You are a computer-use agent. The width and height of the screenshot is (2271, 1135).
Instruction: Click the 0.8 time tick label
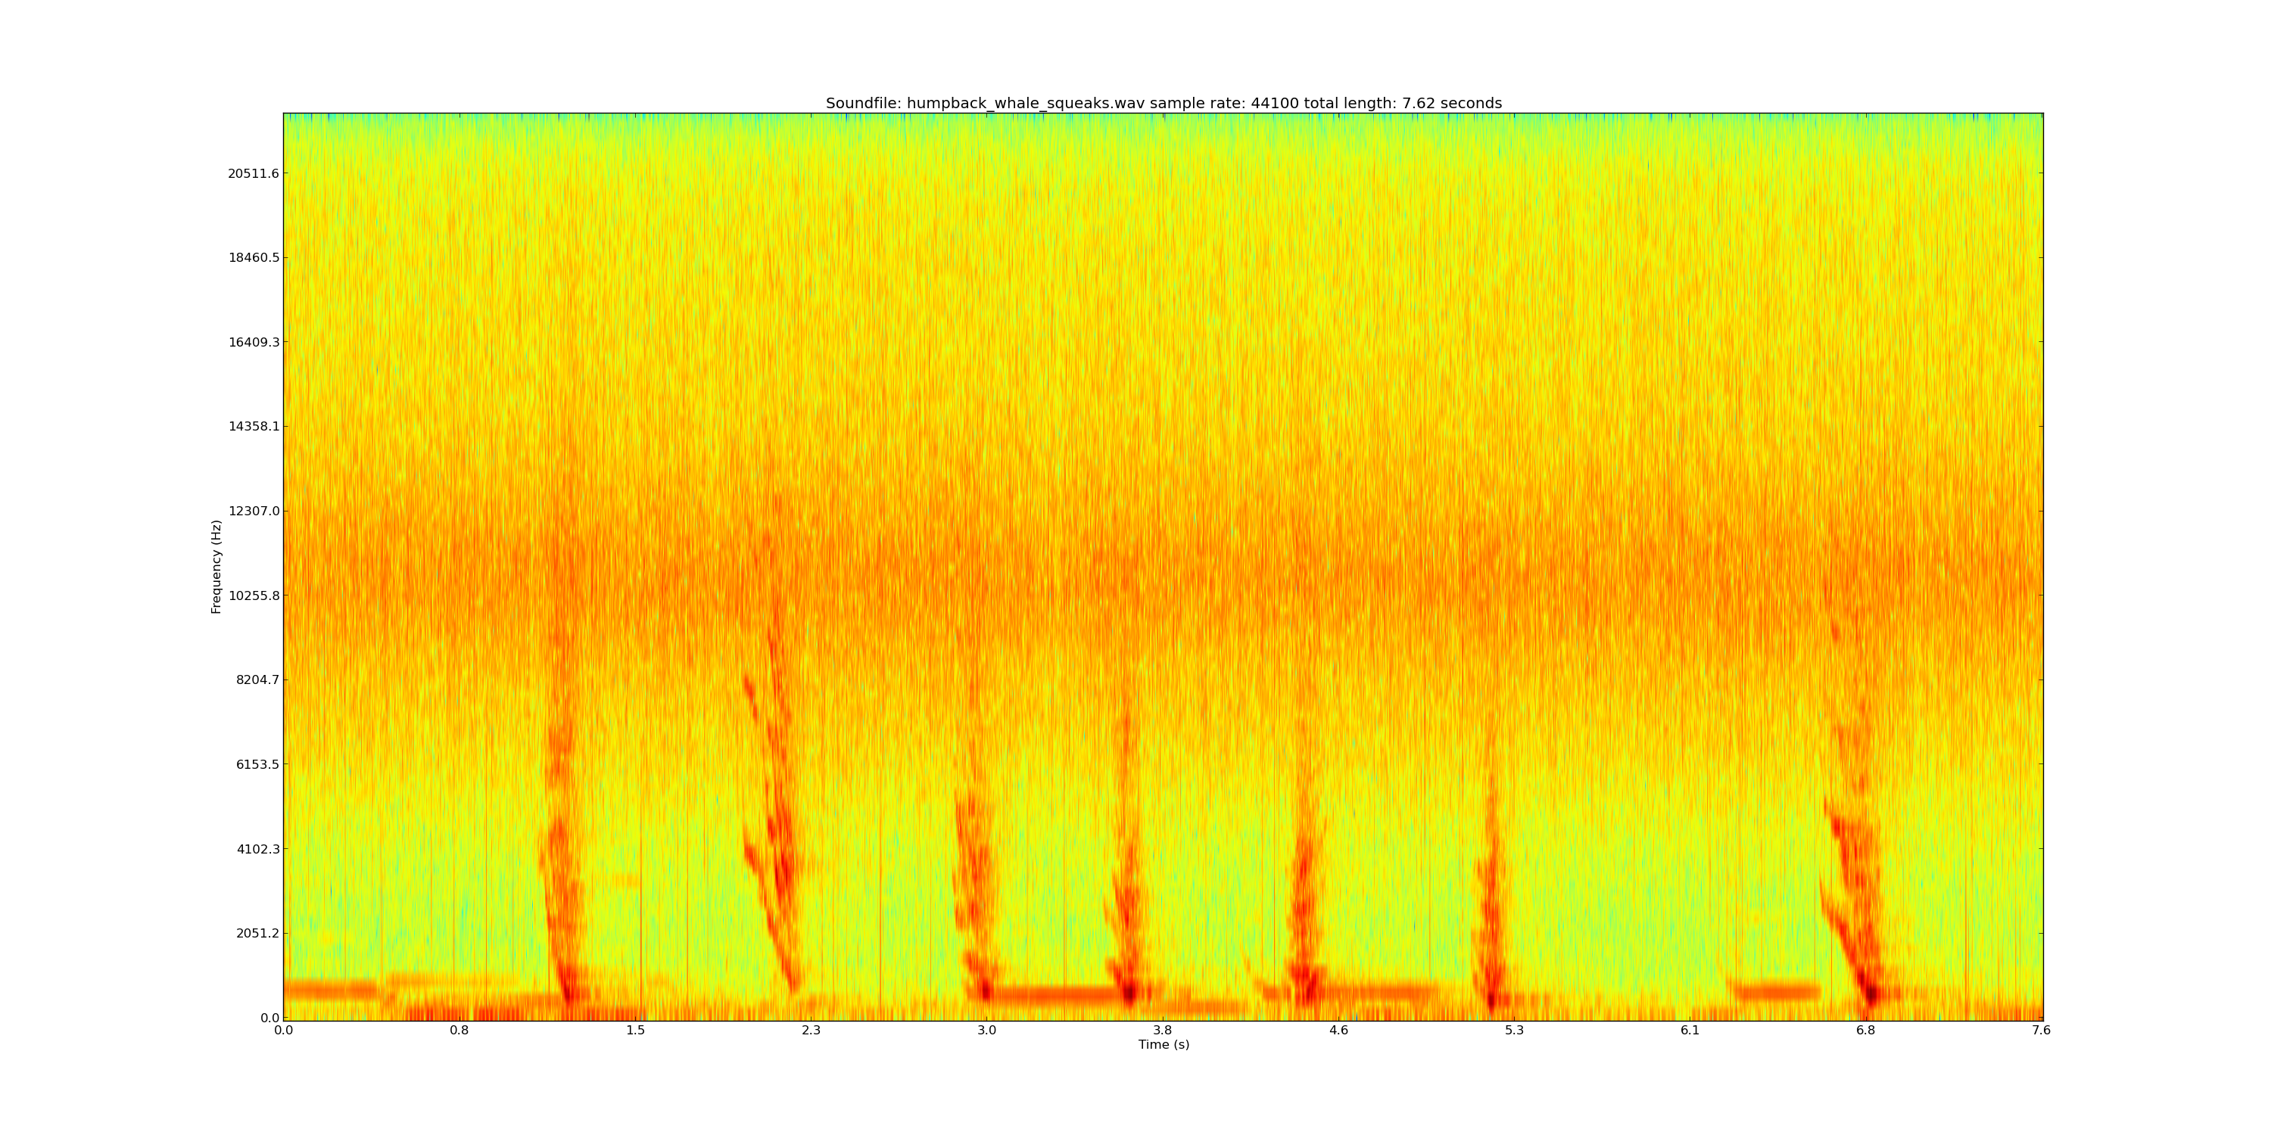coord(459,1030)
